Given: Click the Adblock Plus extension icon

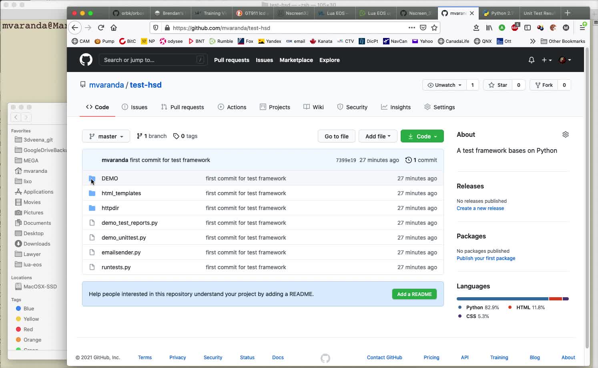Looking at the screenshot, I should point(515,28).
